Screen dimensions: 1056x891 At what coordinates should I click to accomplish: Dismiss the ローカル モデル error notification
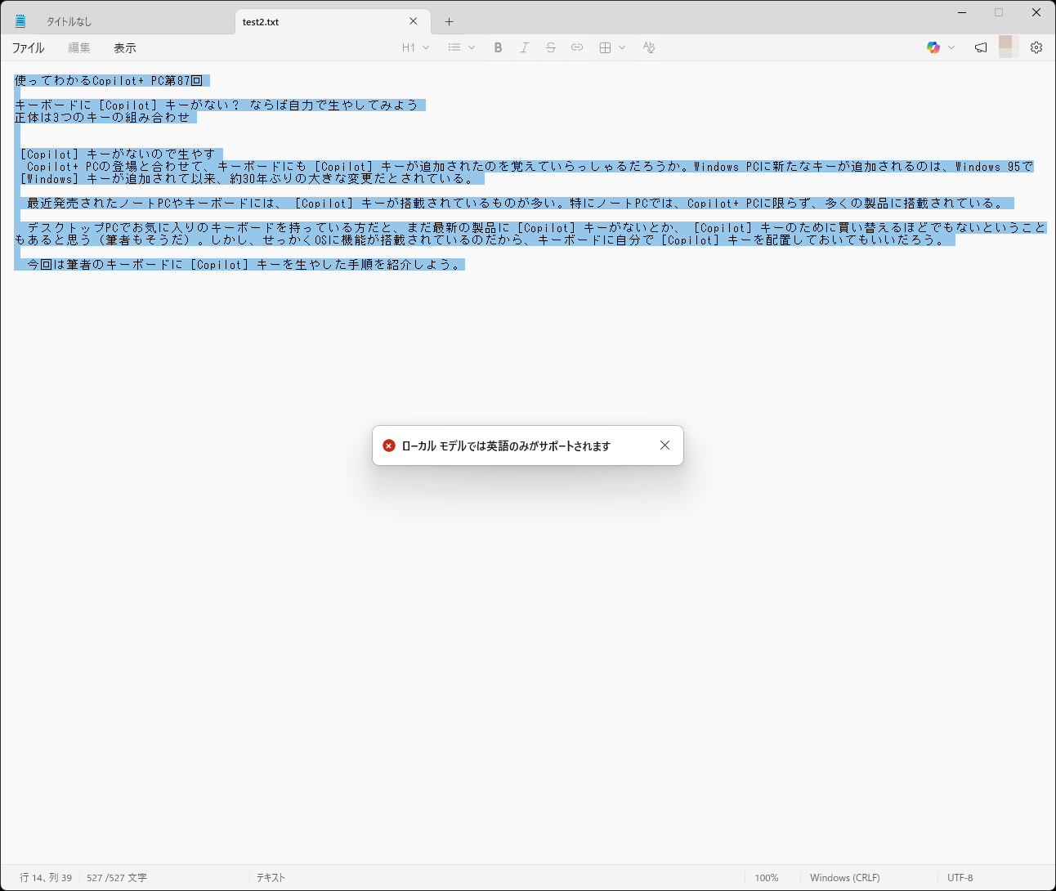click(664, 445)
